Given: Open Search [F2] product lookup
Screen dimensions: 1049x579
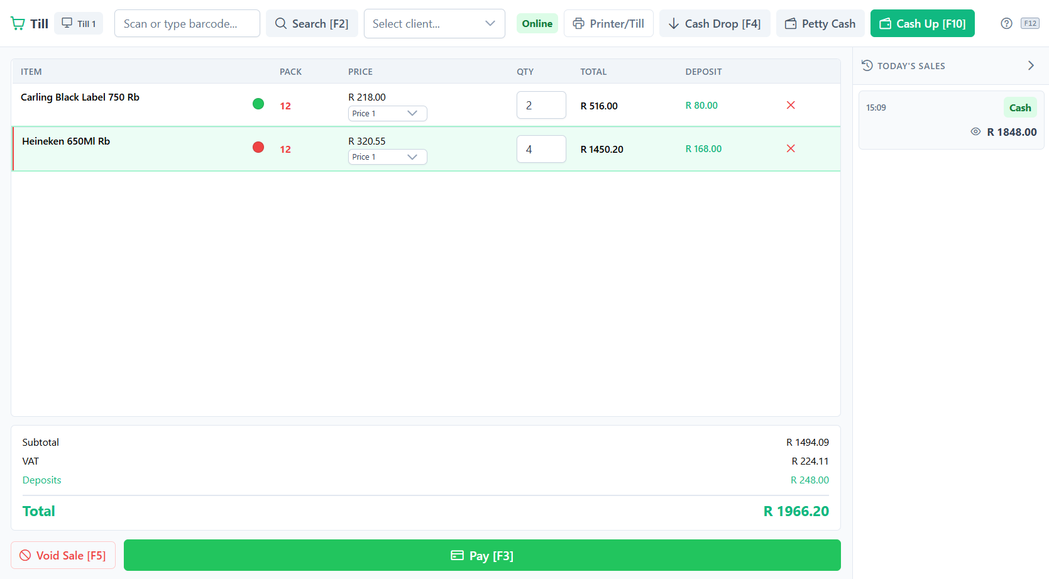Looking at the screenshot, I should (312, 24).
